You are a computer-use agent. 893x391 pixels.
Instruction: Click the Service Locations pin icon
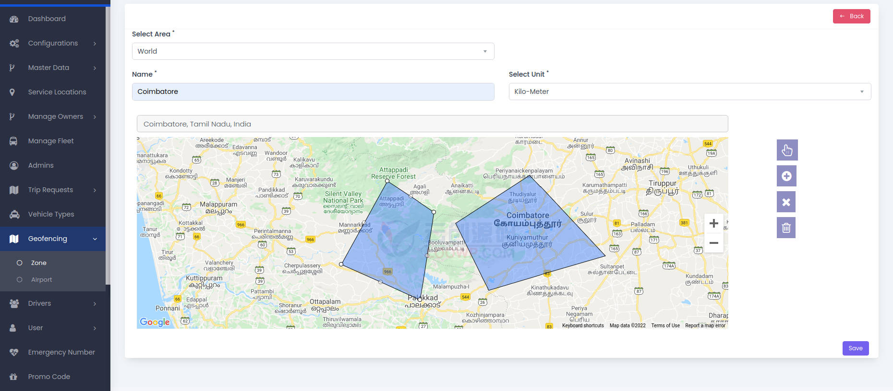pos(12,92)
